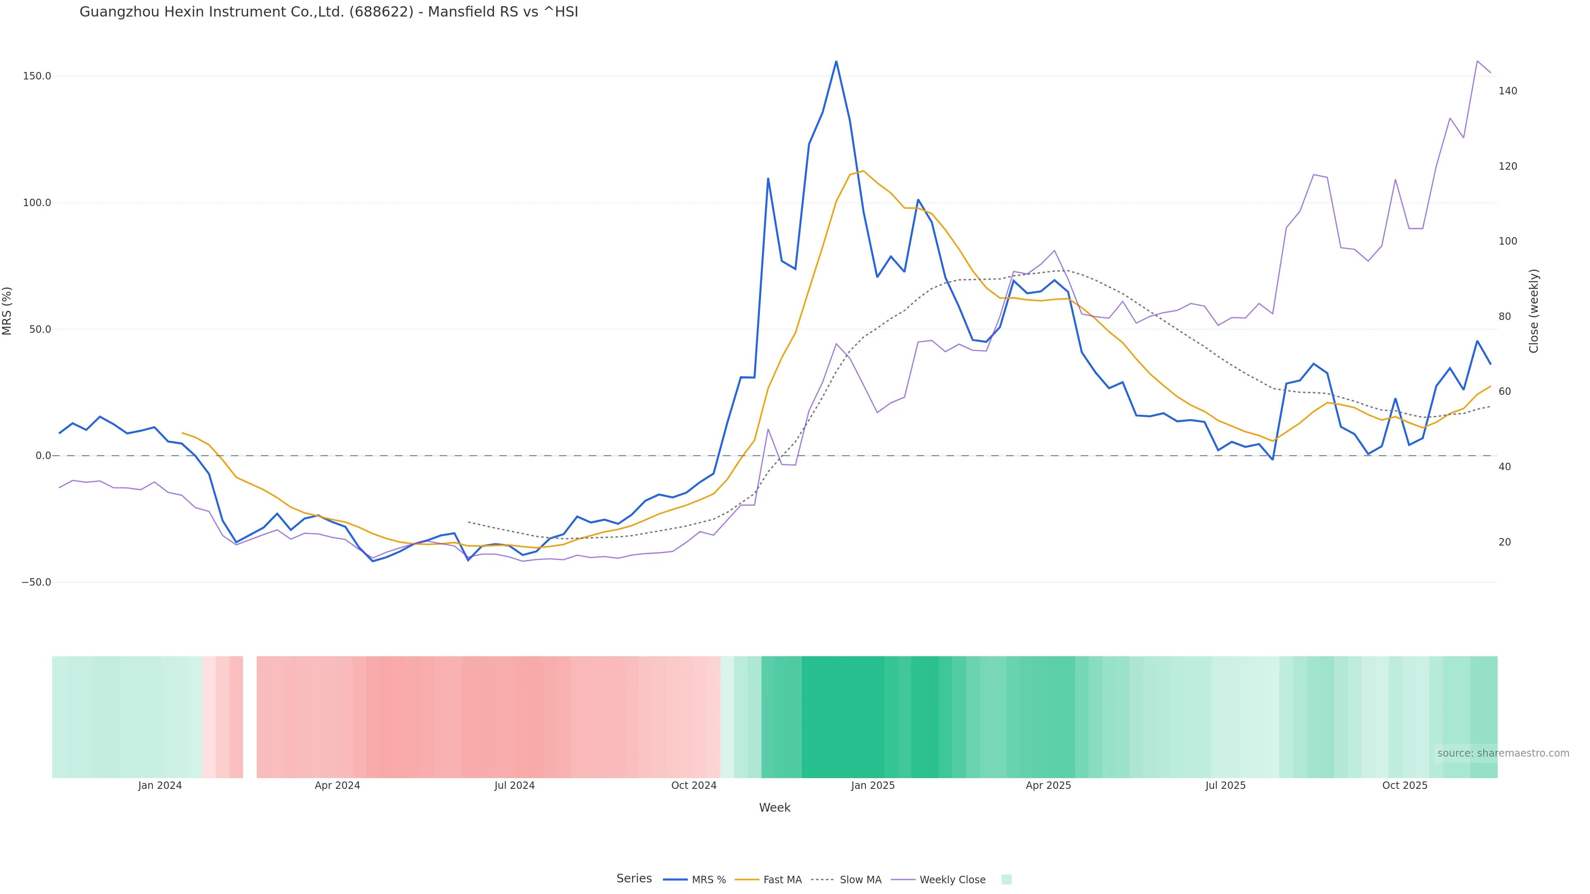
Task: Toggle the MRS % legend entry
Action: coord(708,880)
